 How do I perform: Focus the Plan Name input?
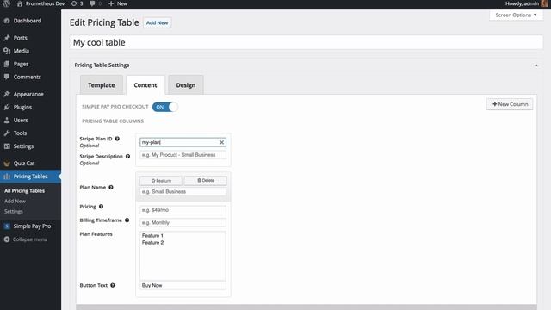[183, 191]
